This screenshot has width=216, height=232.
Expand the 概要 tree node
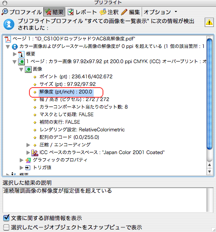tap(15, 54)
